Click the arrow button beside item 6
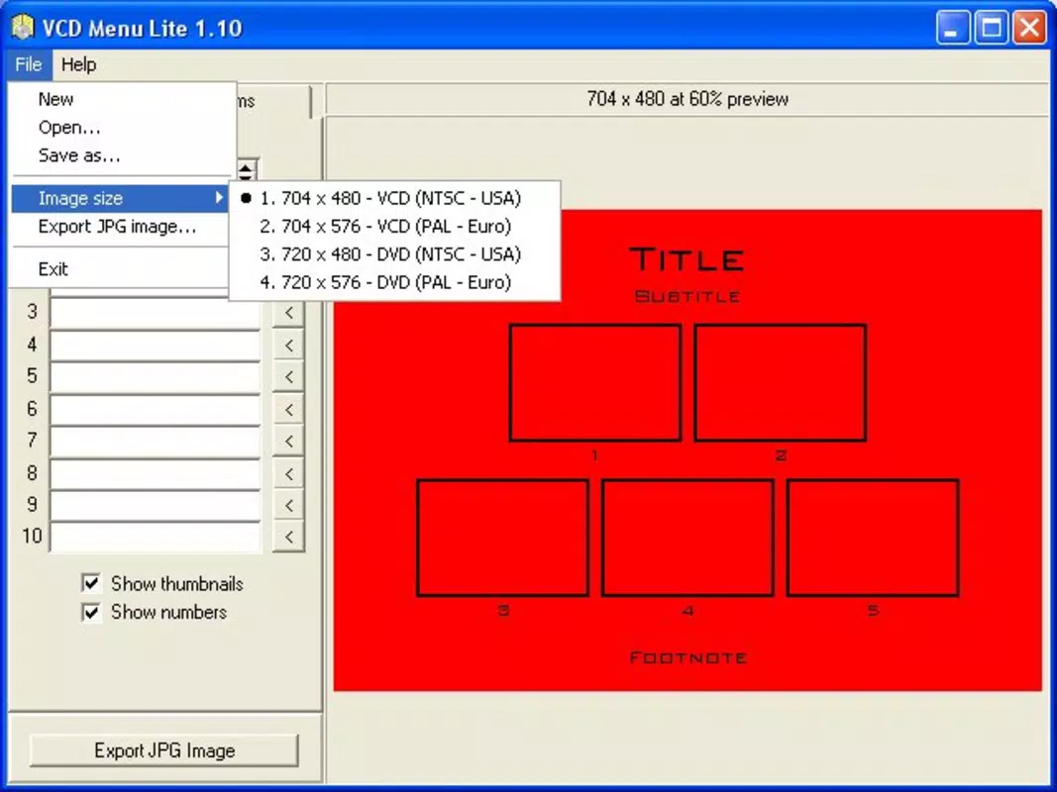Viewport: 1057px width, 792px height. tap(288, 409)
